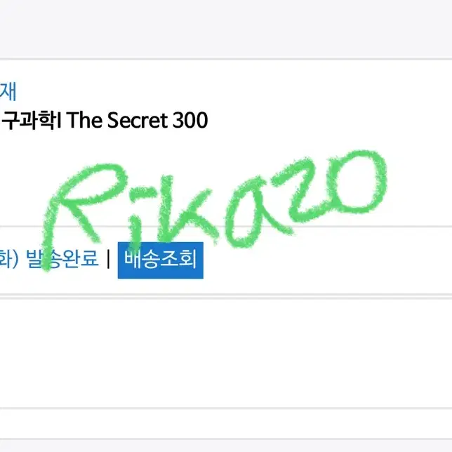452x452 pixels.
Task: Click the number 300 in the title
Action: coord(190,121)
